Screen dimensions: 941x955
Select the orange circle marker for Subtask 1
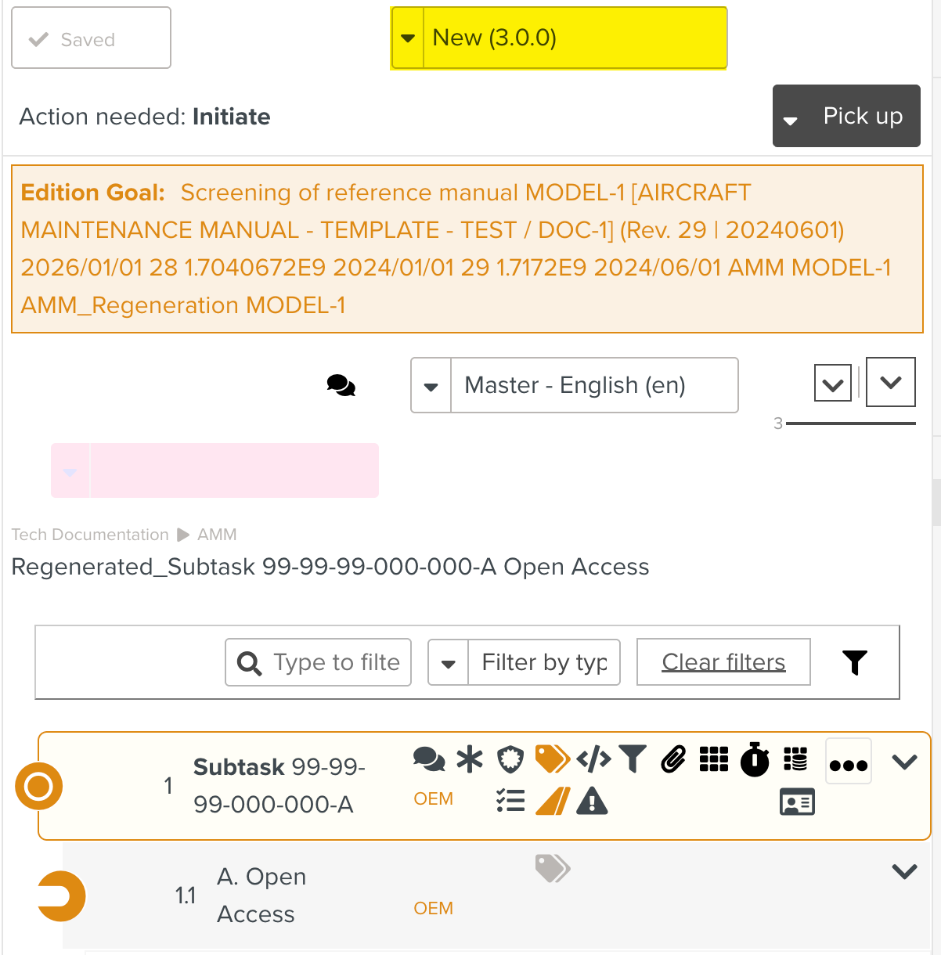coord(38,786)
